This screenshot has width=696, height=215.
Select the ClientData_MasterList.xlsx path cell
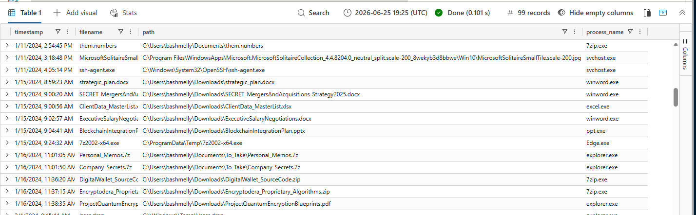[217, 107]
